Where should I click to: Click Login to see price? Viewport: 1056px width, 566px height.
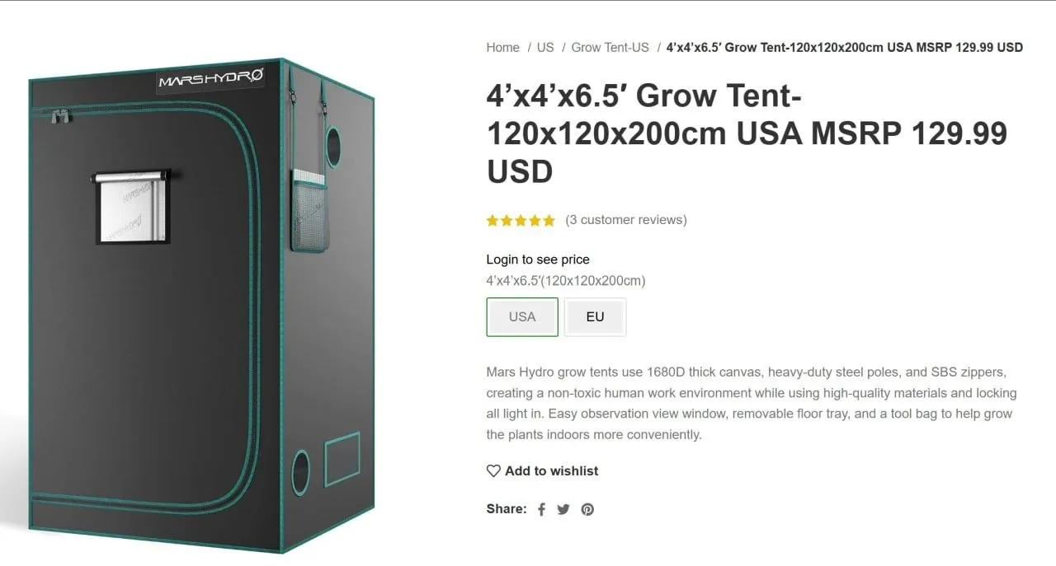pyautogui.click(x=538, y=260)
